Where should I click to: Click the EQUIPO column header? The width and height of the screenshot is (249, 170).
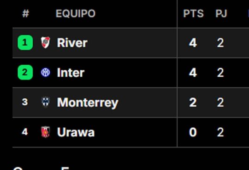76,13
